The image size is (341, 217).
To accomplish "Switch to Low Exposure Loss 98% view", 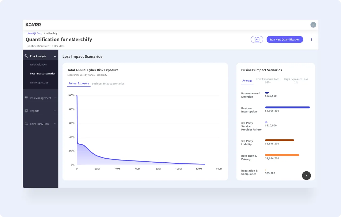I will tap(268, 81).
